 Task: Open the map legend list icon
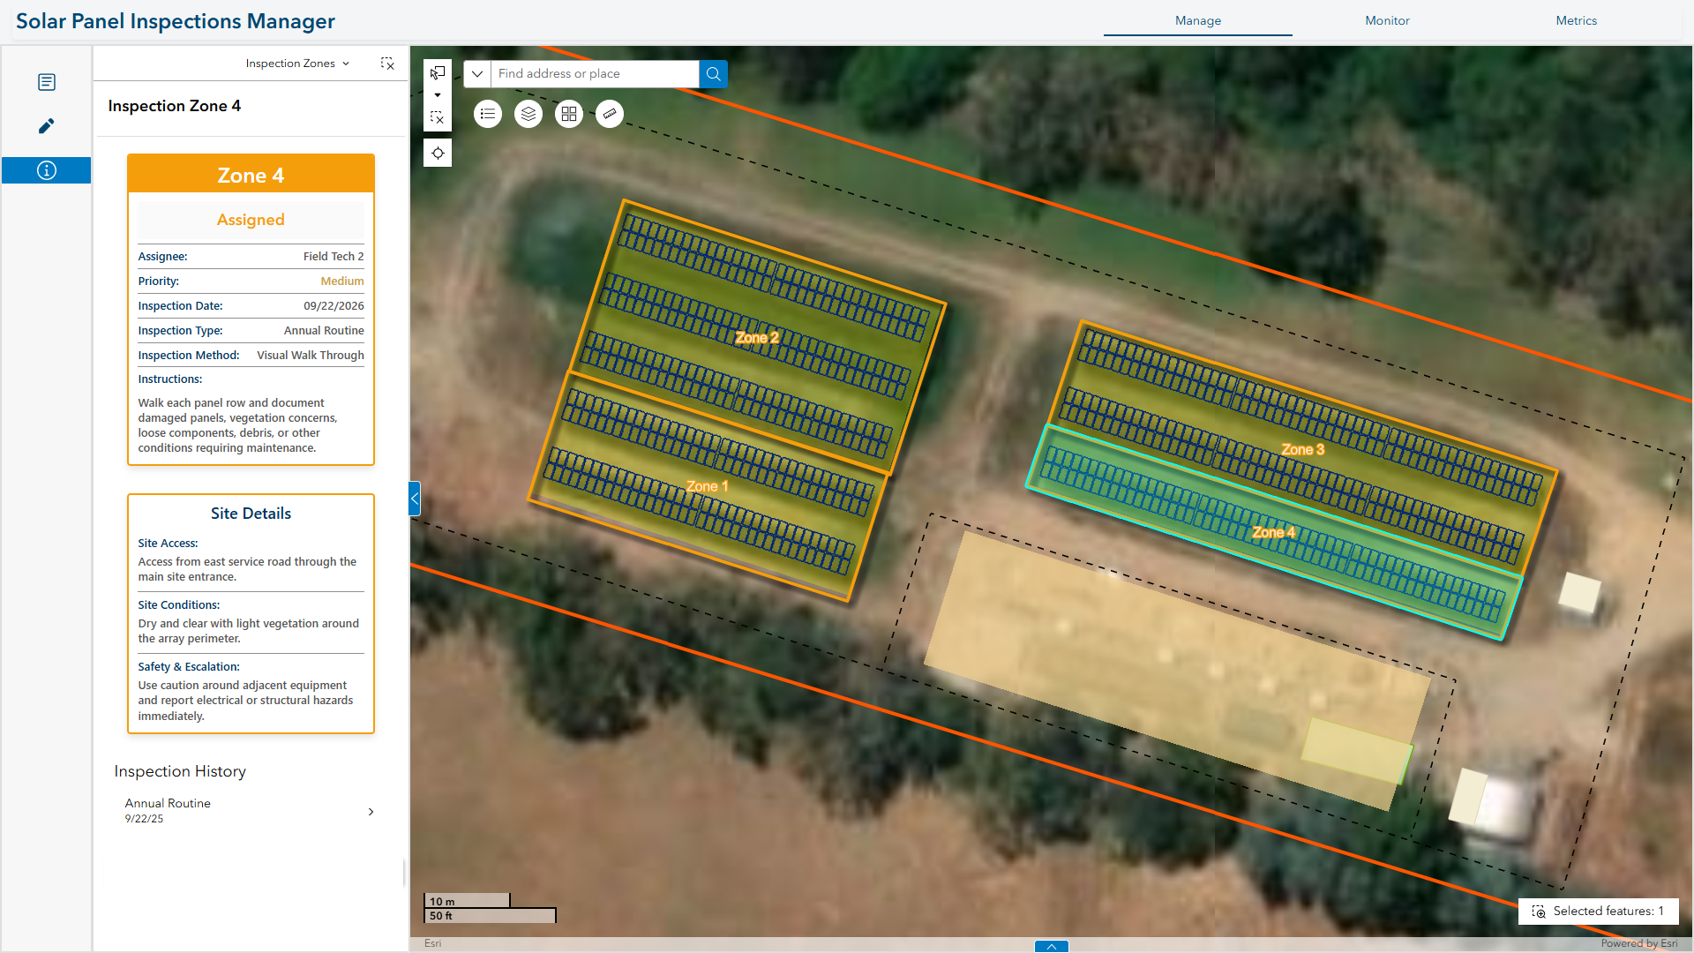pyautogui.click(x=488, y=114)
